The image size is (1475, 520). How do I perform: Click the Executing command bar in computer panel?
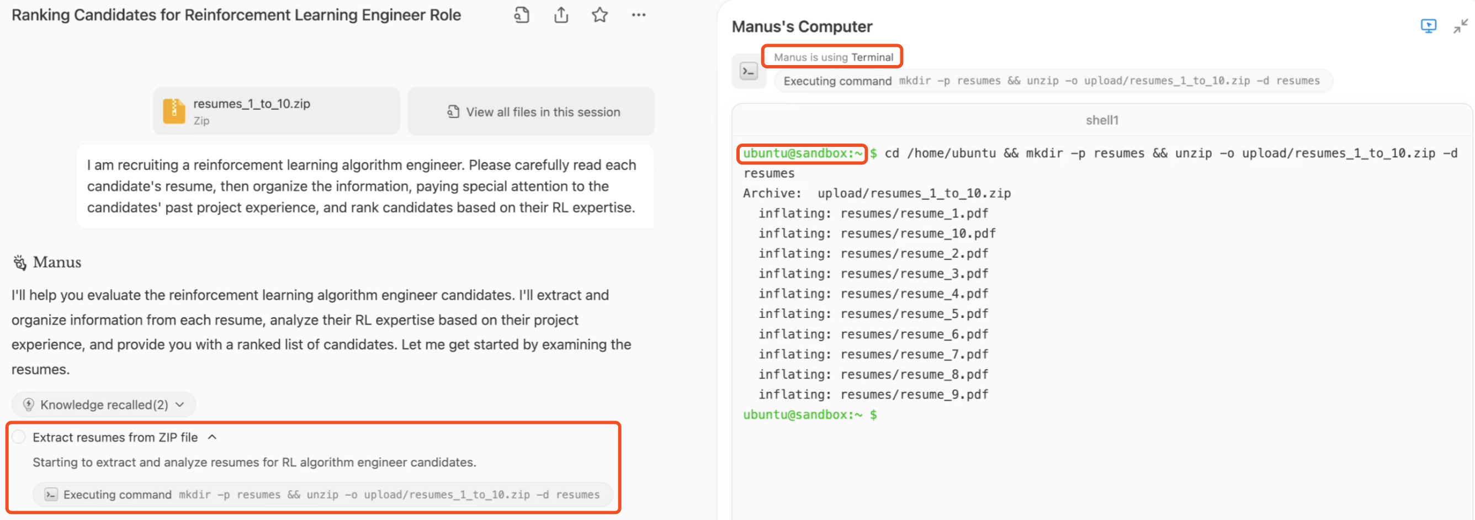tap(1052, 81)
